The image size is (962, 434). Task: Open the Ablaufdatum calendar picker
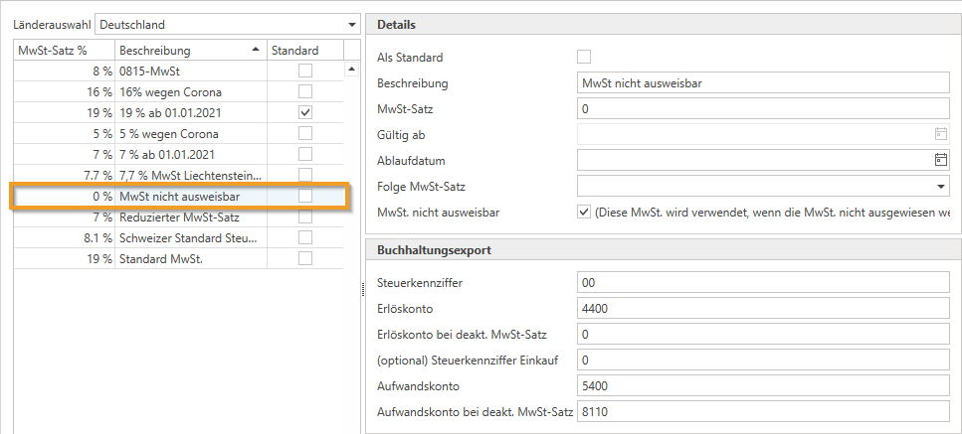940,159
